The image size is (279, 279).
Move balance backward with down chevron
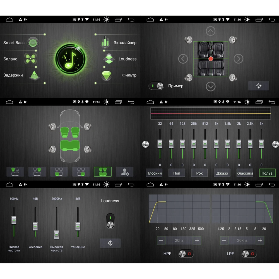coord(210,86)
